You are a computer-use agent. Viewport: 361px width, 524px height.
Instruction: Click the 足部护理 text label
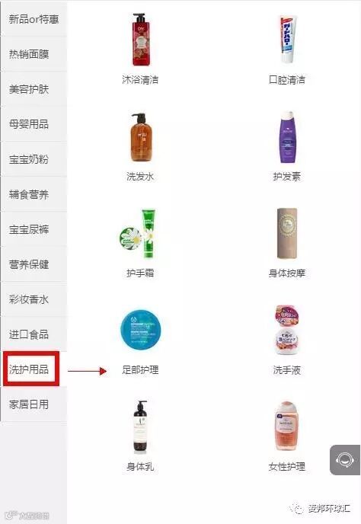point(140,370)
